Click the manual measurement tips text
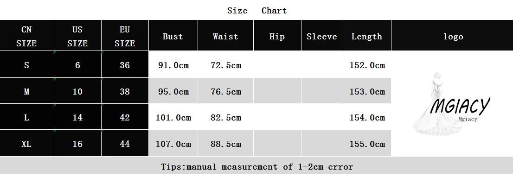This screenshot has height=190, width=513. (x=256, y=167)
